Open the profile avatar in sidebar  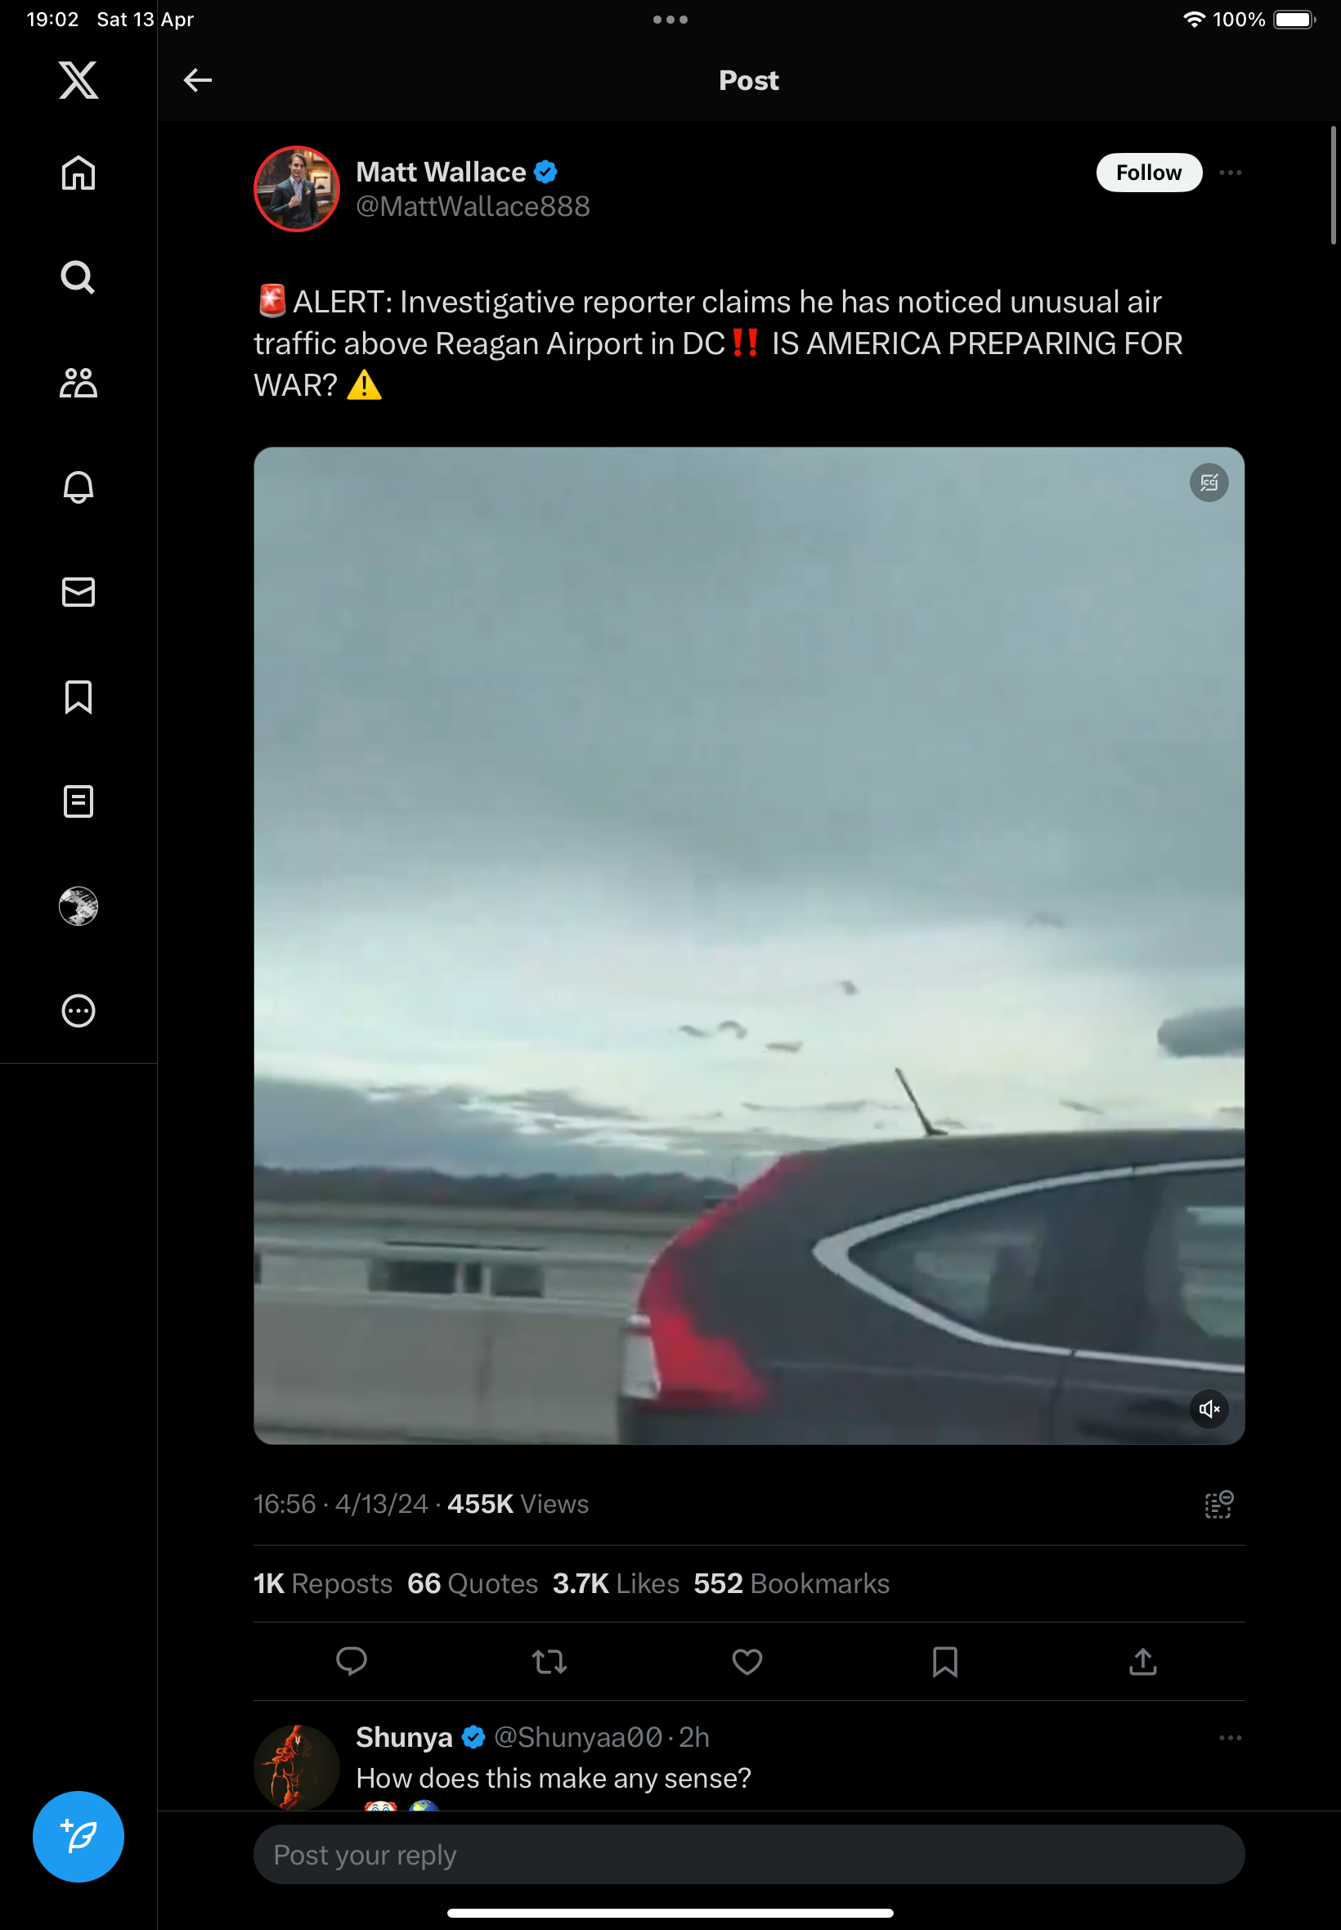pos(78,907)
